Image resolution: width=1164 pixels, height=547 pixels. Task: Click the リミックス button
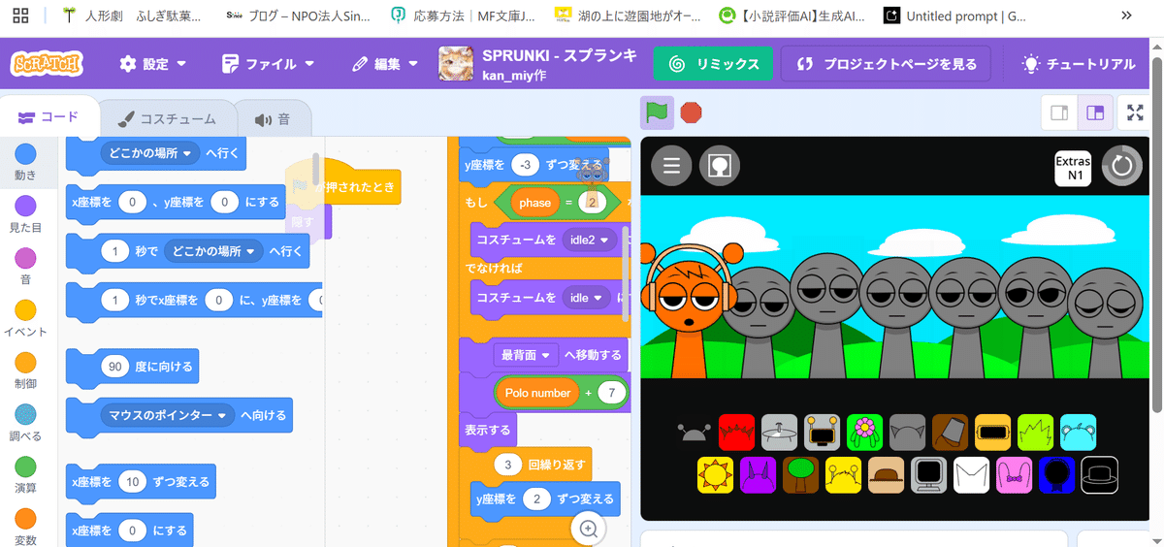pyautogui.click(x=713, y=64)
